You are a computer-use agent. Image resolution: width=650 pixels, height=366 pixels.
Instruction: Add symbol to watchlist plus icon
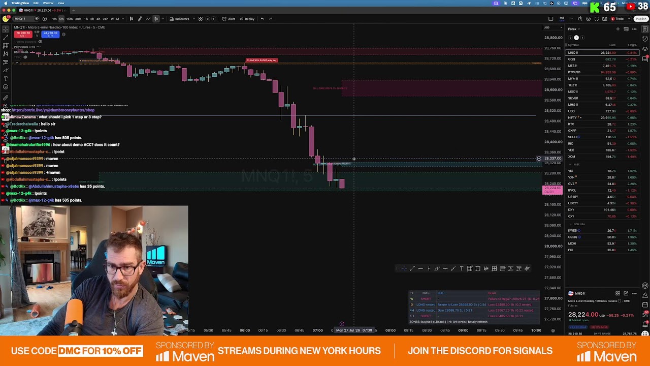618,29
